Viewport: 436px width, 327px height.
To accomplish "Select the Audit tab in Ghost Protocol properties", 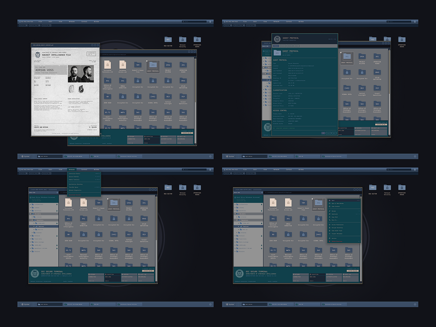I will tap(296, 46).
